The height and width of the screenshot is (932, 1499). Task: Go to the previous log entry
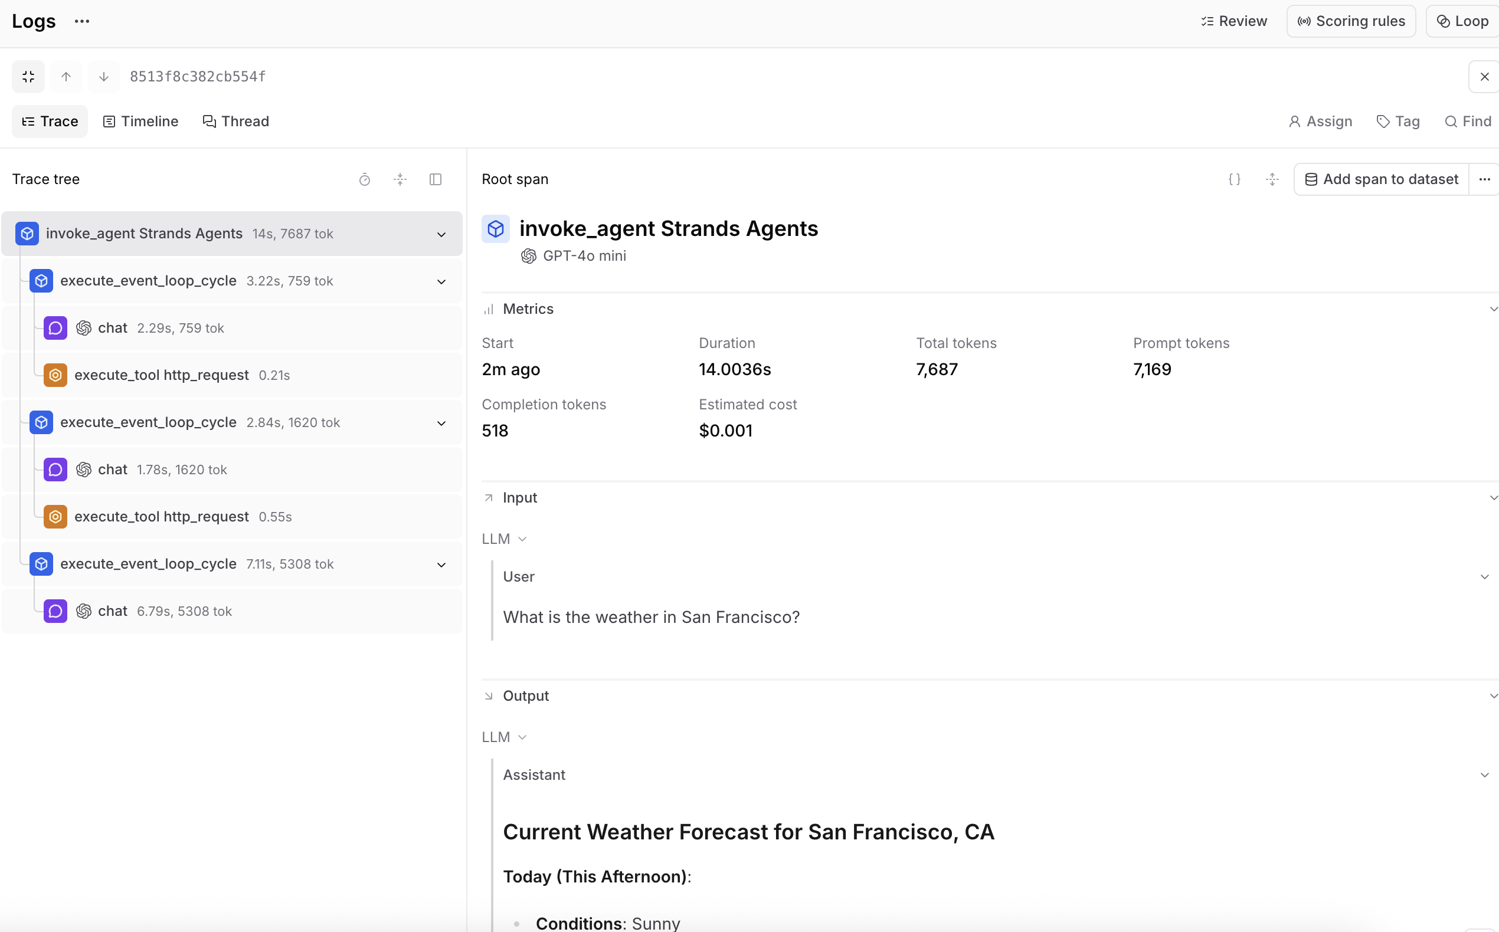[66, 77]
